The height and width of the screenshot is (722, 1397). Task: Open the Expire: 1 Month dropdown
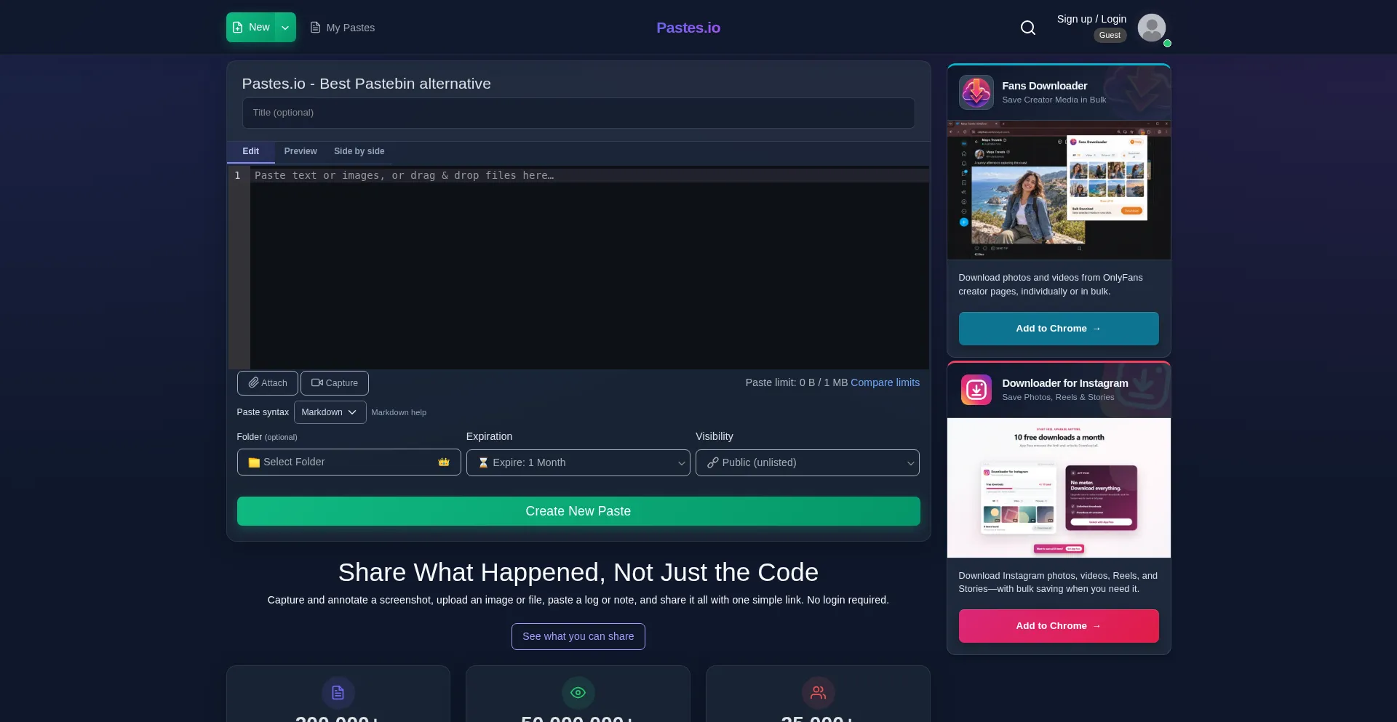(x=578, y=462)
